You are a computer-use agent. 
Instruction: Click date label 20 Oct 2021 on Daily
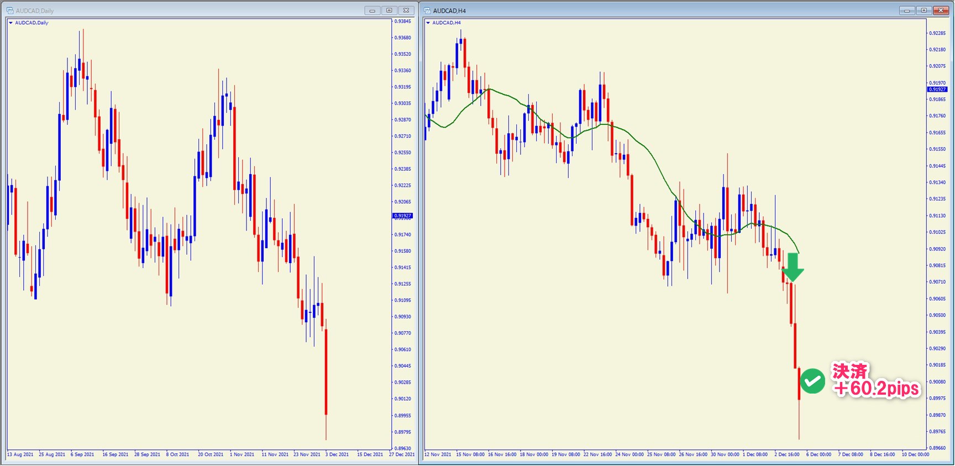pos(211,454)
